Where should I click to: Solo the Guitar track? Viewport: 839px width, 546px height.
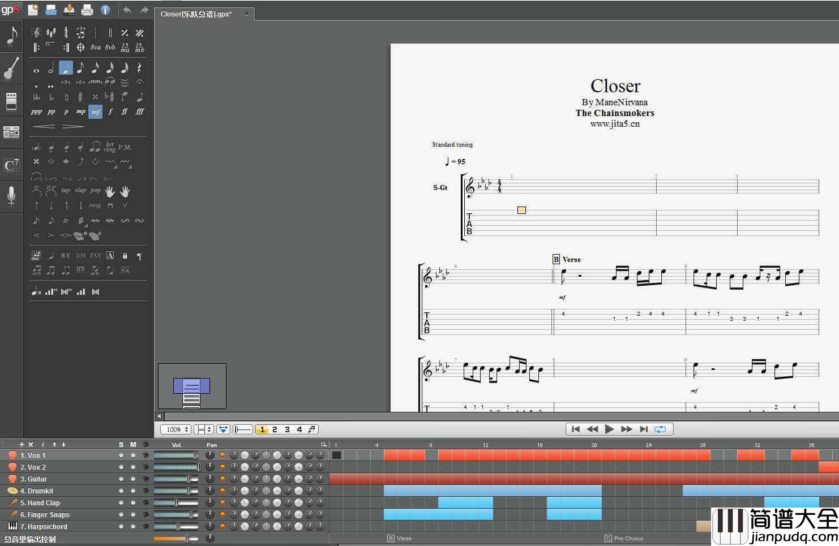(121, 479)
